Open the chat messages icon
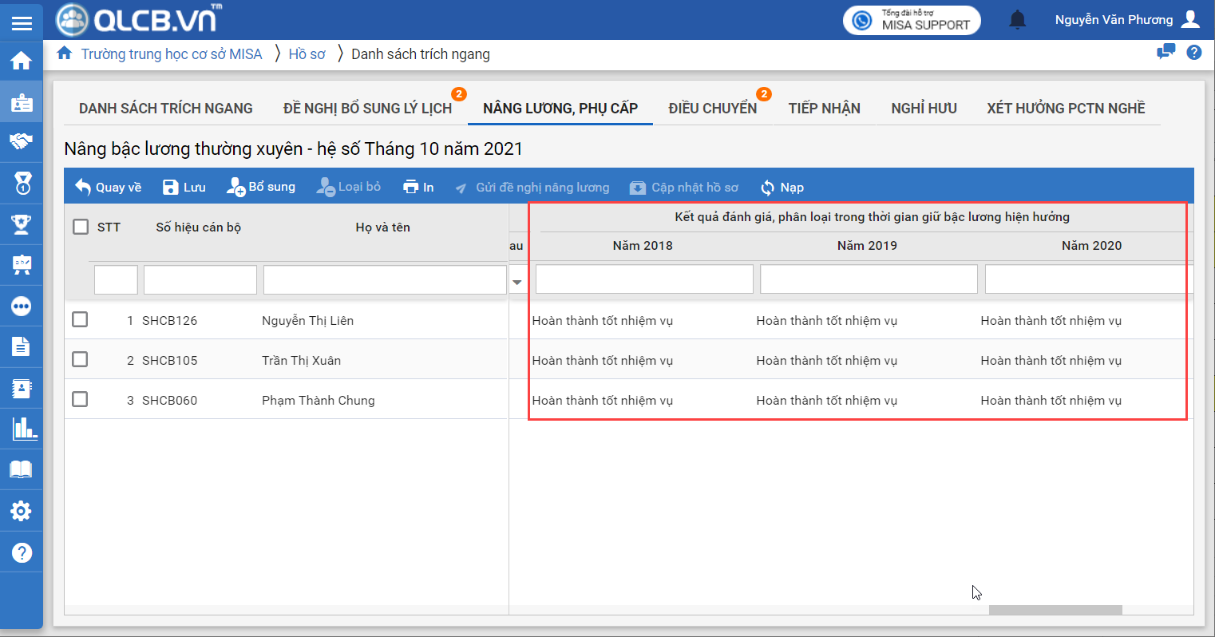The width and height of the screenshot is (1215, 637). [x=1166, y=53]
